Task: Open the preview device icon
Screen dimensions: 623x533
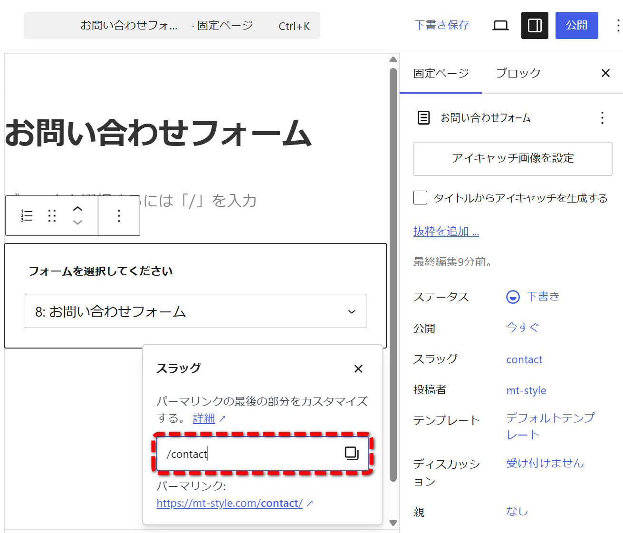Action: coord(500,26)
